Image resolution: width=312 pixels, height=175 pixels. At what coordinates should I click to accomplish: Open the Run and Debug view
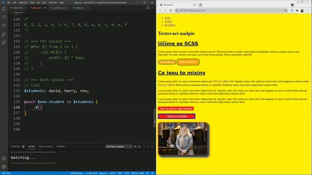(4, 34)
